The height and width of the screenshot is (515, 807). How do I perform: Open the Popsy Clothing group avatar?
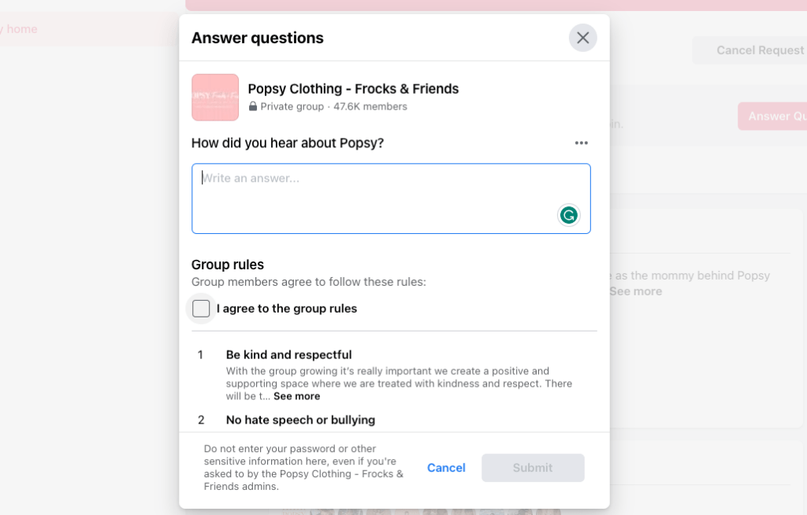click(215, 98)
